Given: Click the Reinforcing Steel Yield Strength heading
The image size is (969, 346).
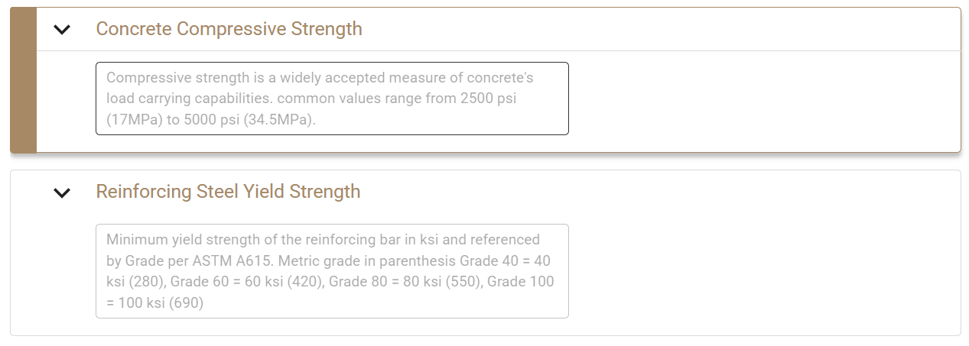Looking at the screenshot, I should pos(228,191).
